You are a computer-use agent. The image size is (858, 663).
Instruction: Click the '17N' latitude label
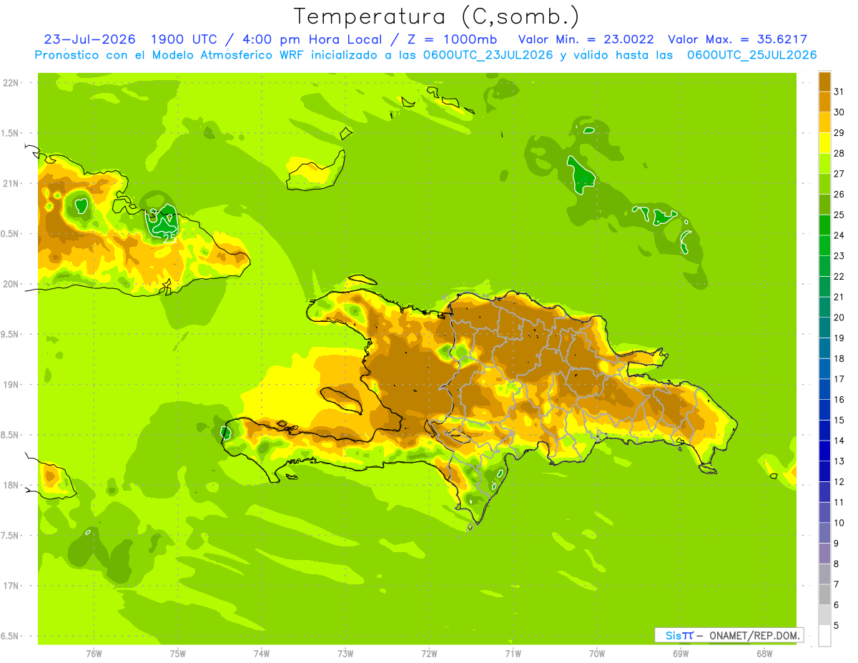(10, 586)
